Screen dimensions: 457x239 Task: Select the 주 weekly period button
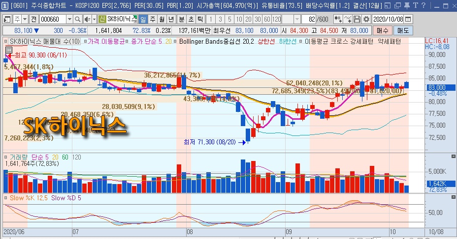(x=153, y=20)
